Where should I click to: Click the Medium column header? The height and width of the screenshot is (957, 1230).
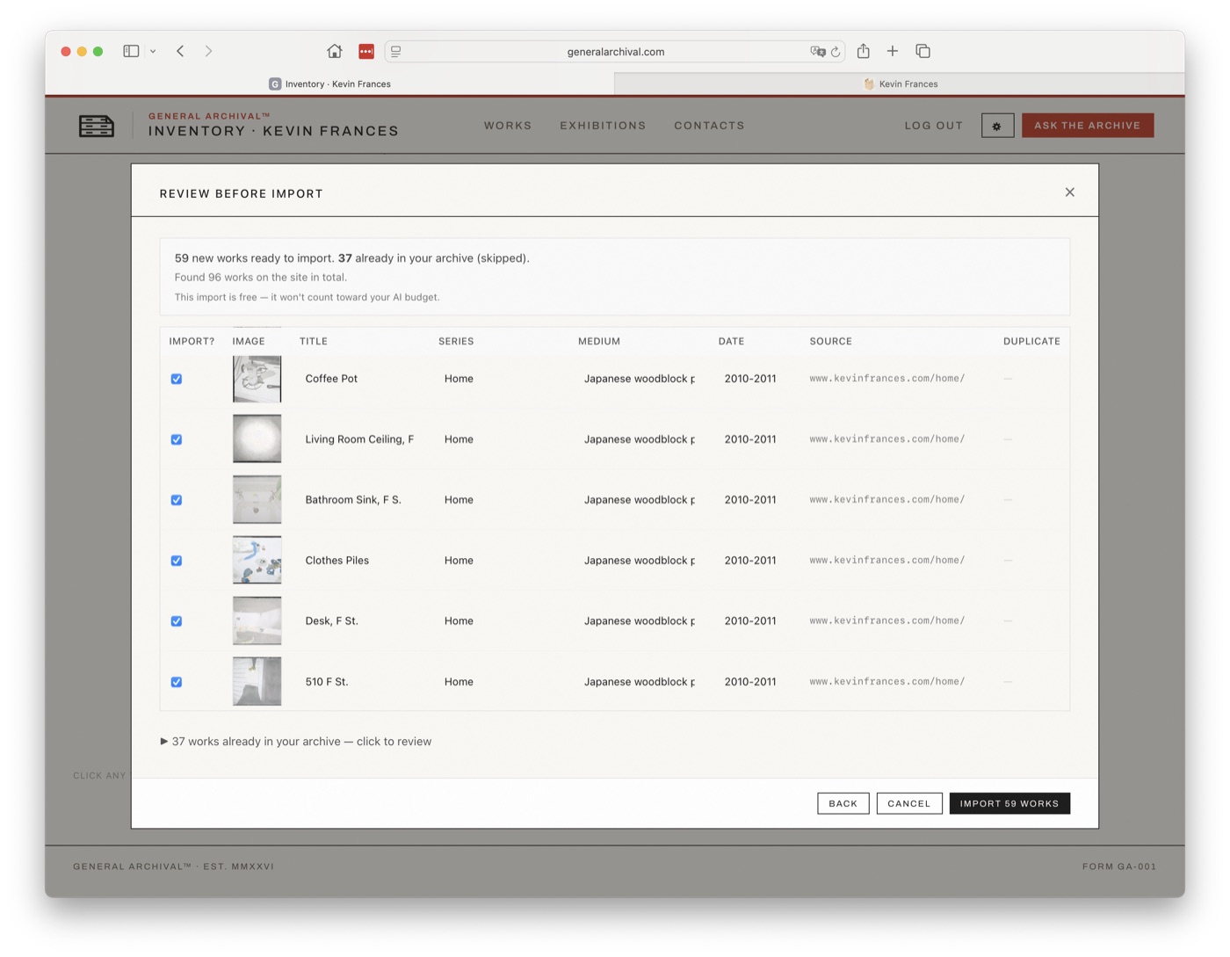599,341
